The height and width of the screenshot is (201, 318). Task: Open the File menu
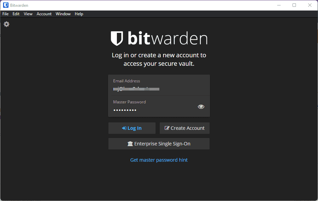[5, 14]
